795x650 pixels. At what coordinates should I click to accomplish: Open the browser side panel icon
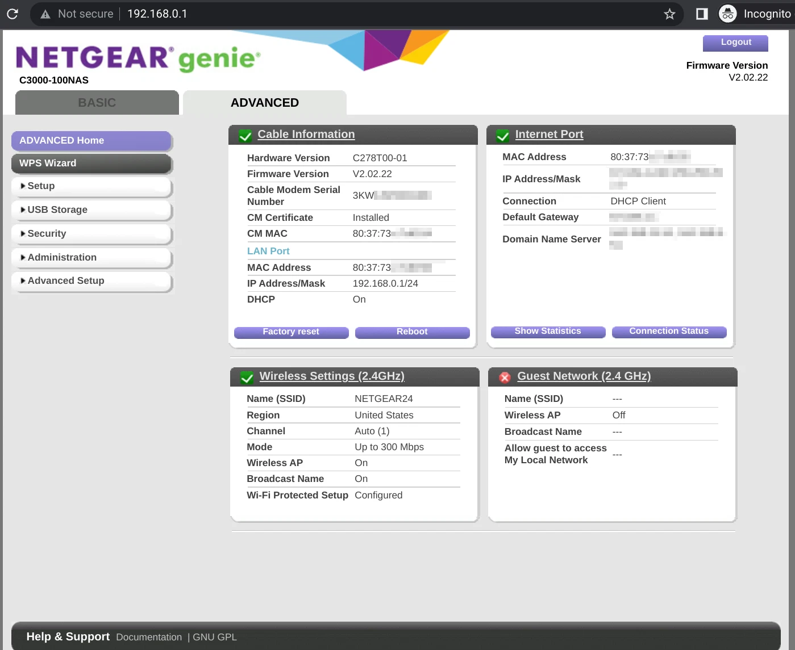point(702,14)
